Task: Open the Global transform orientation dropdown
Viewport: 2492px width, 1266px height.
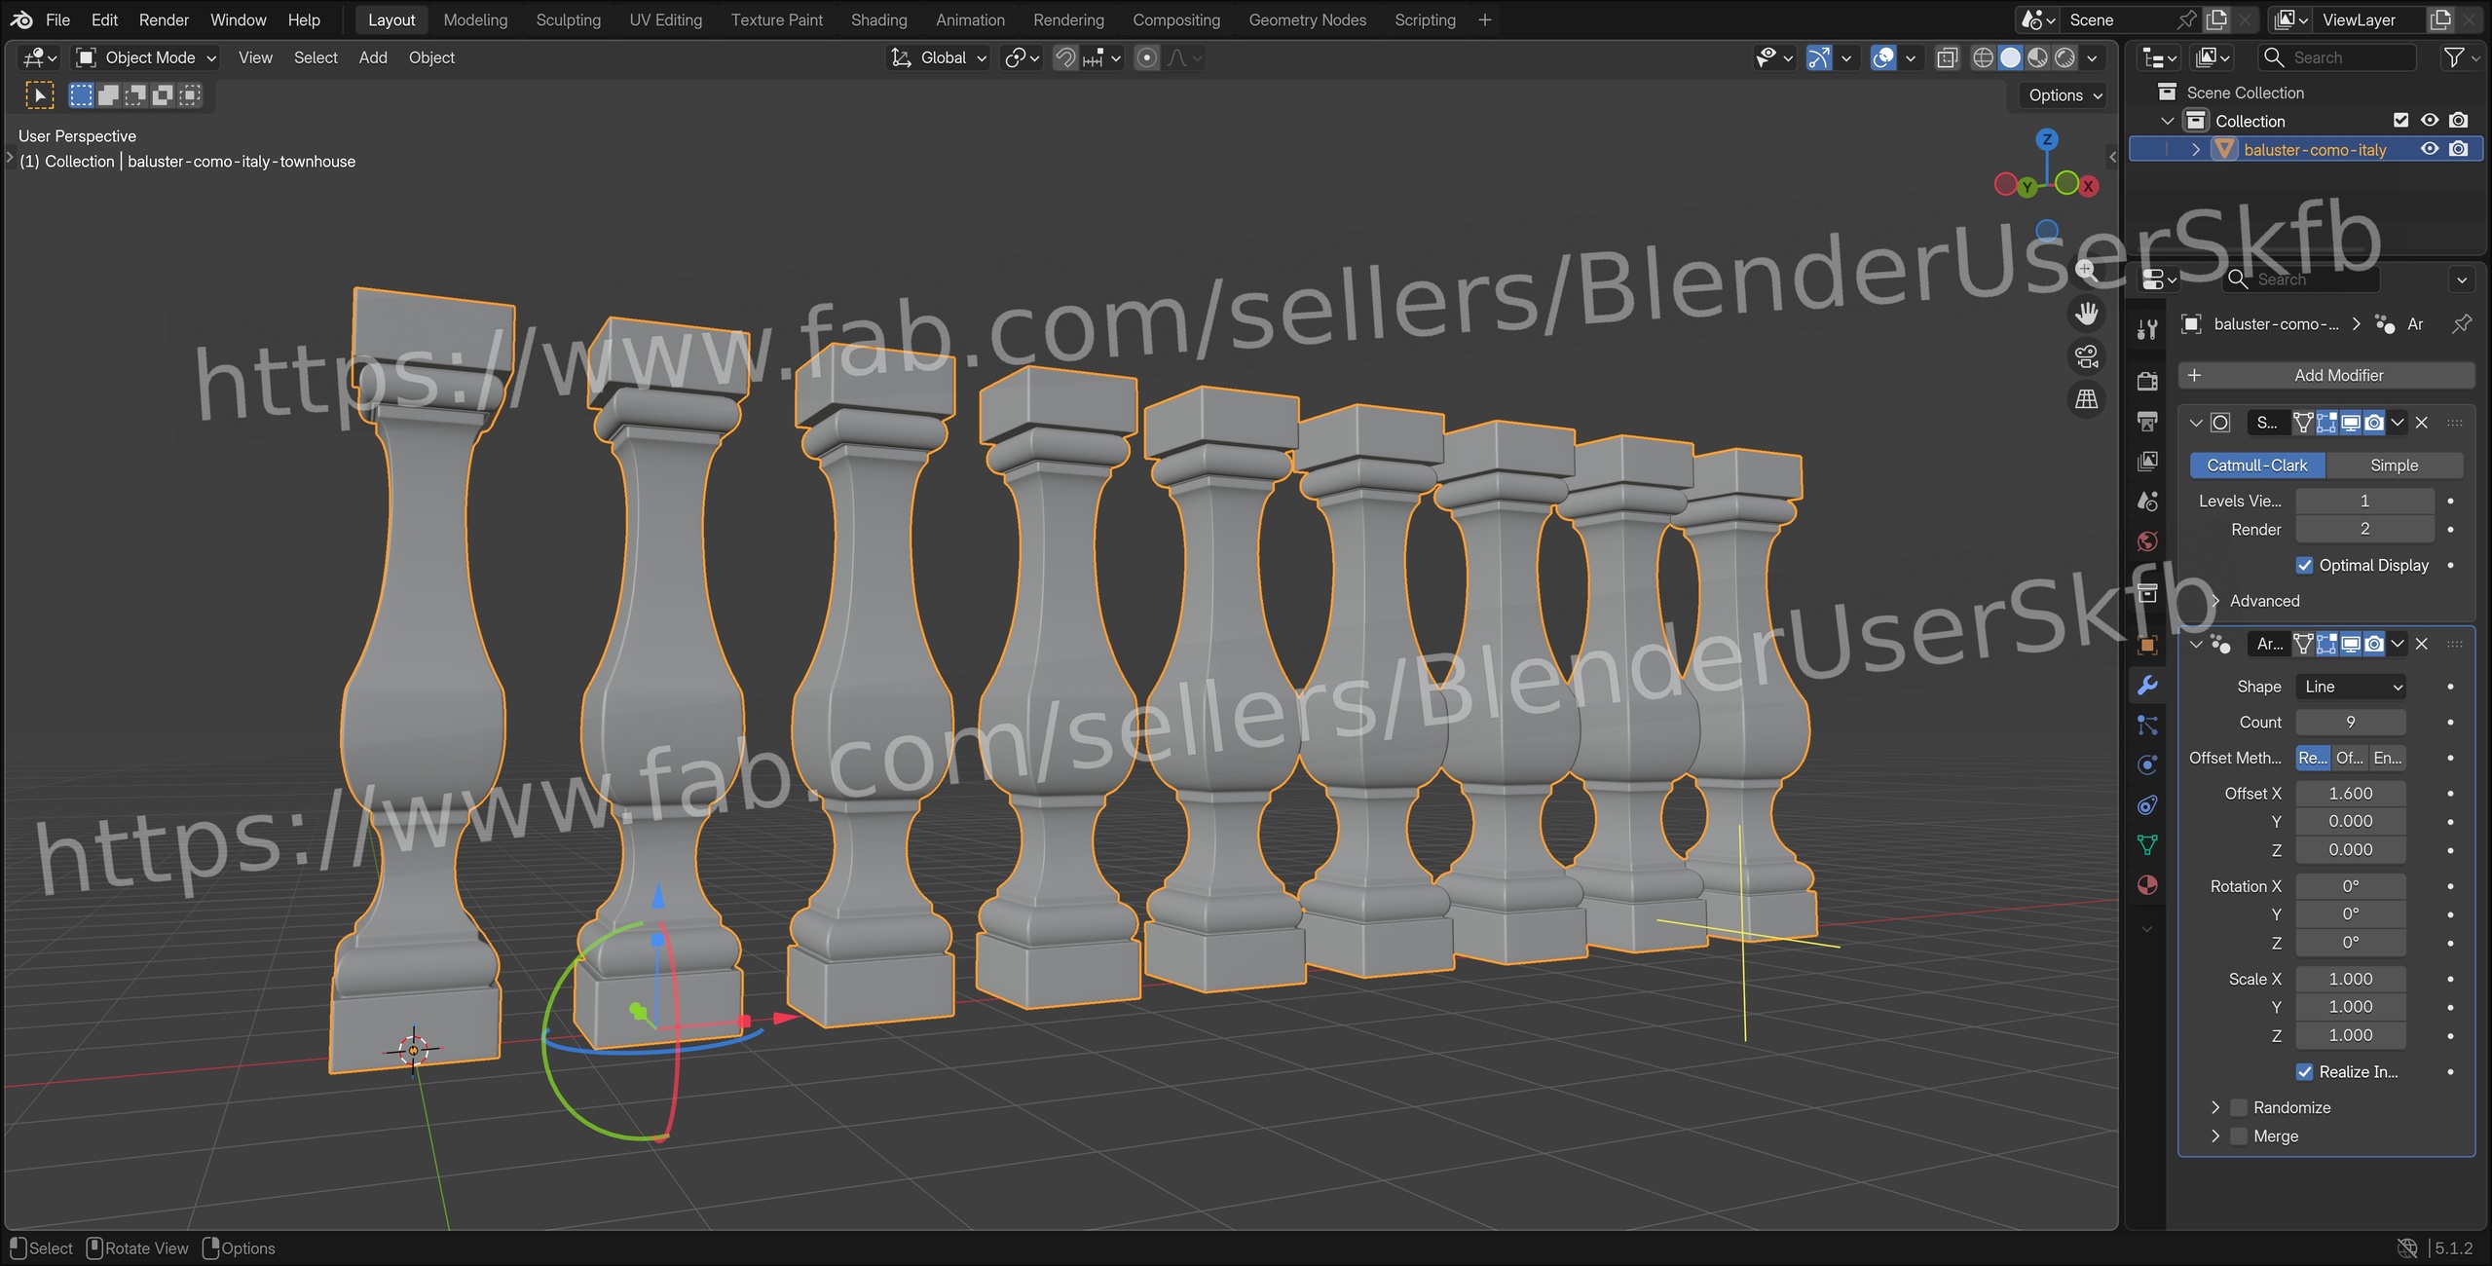Action: click(940, 57)
